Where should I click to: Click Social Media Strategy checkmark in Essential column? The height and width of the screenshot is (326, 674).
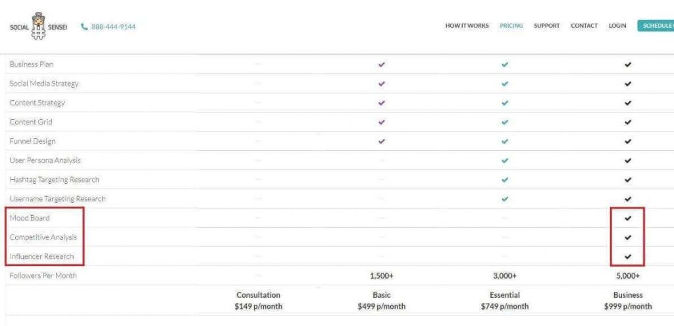click(x=505, y=84)
